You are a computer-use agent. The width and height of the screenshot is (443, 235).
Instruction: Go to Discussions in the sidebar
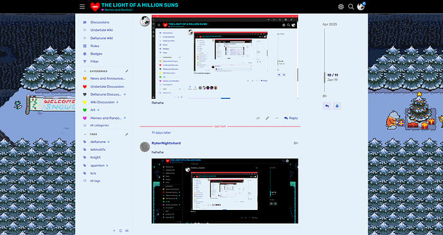[x=100, y=22]
